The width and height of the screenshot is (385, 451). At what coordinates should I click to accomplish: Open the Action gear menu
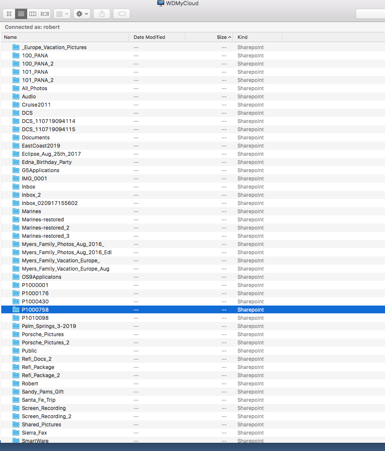click(x=82, y=14)
